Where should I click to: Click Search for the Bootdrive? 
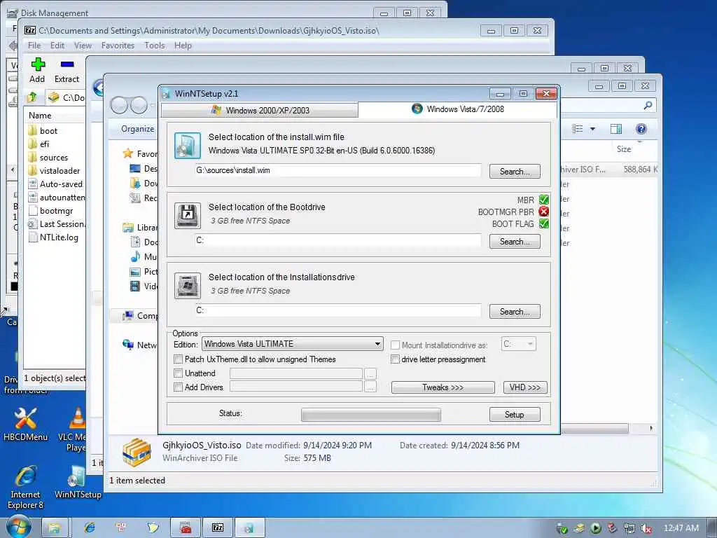point(515,242)
